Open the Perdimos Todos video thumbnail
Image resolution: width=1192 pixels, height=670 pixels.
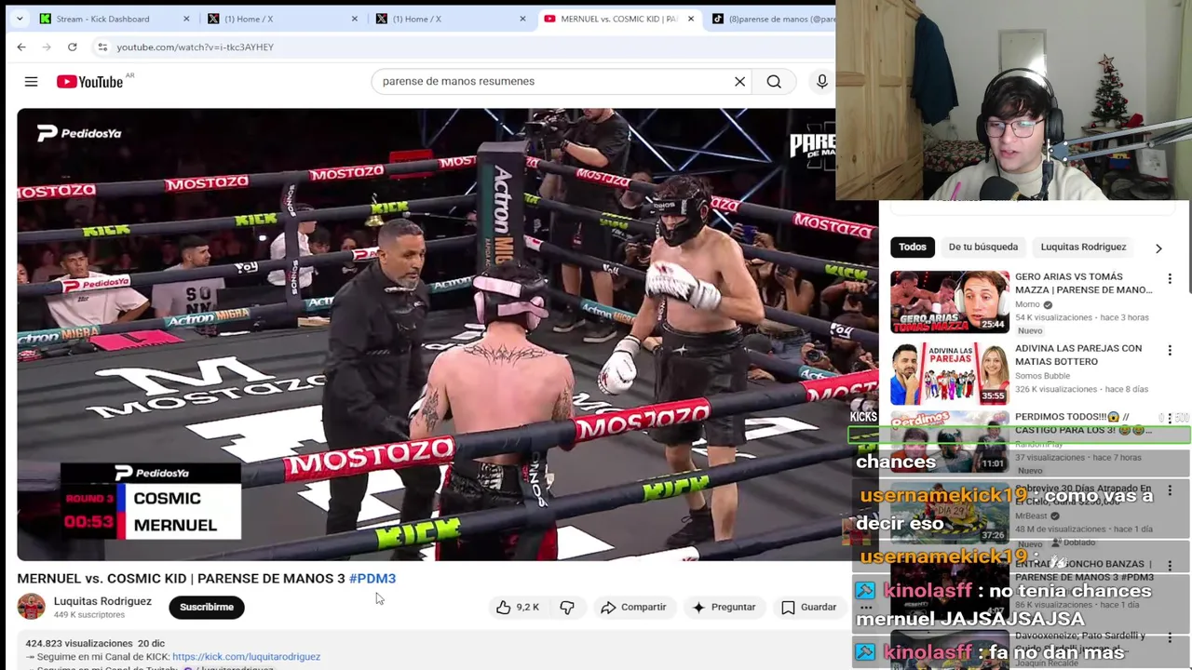point(949,440)
